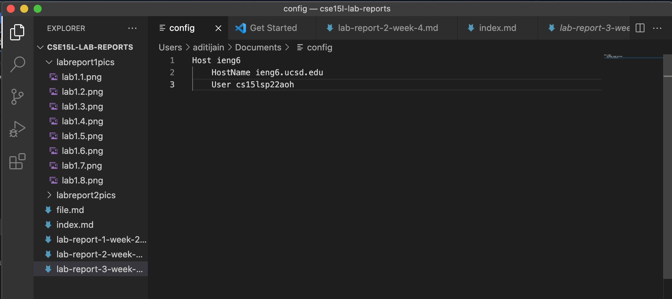Click the Split Editor Right icon
This screenshot has width=672, height=299.
tap(640, 28)
